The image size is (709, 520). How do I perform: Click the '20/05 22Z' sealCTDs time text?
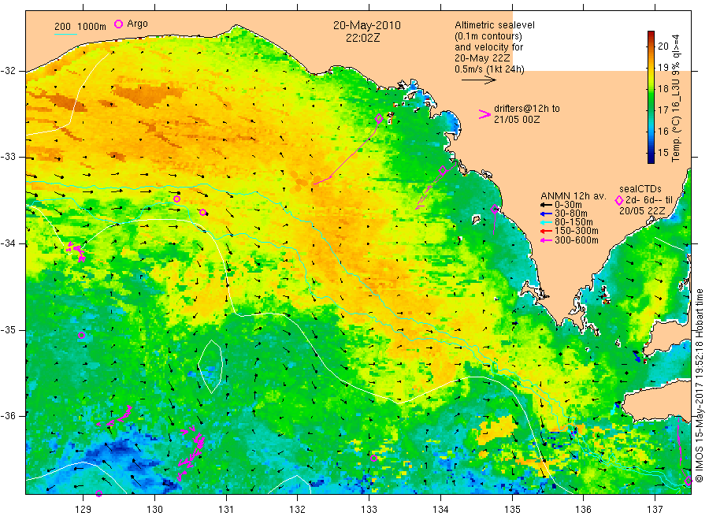click(x=641, y=211)
